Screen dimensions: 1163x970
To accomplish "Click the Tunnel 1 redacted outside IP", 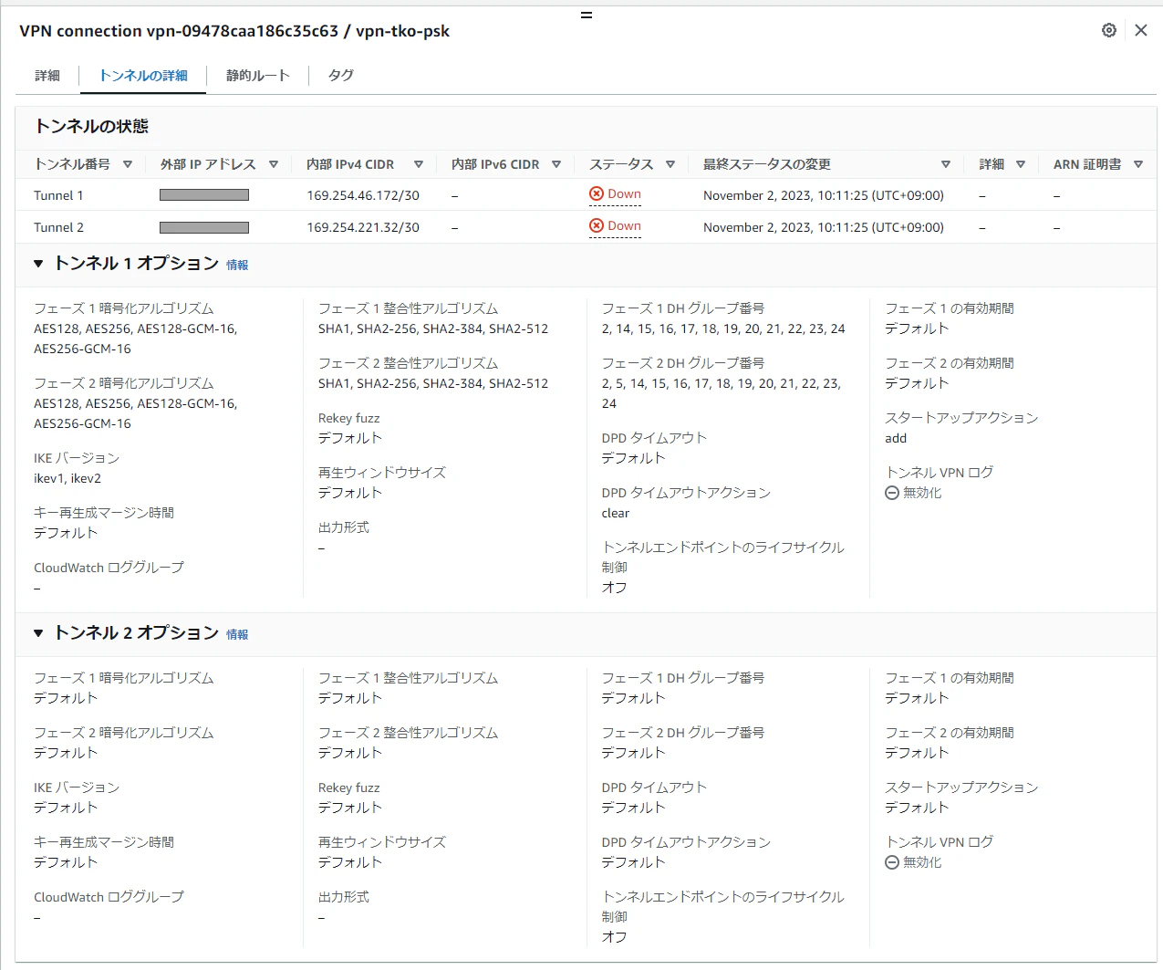I will click(204, 194).
